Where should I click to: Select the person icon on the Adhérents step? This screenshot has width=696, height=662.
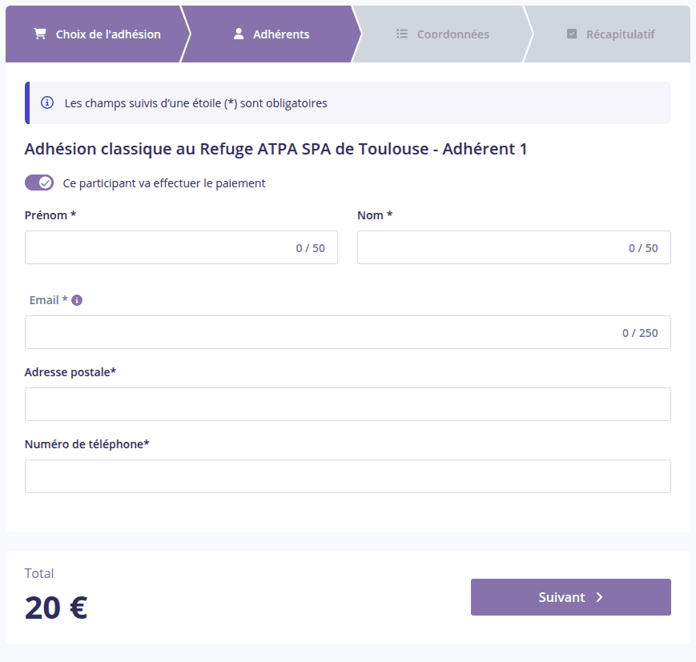pos(238,33)
